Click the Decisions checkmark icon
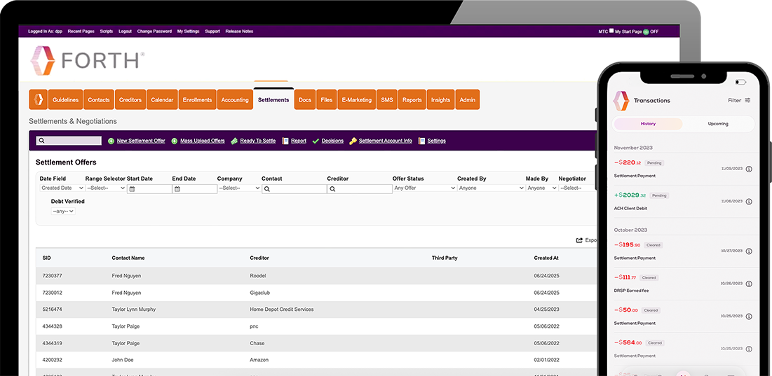This screenshot has width=772, height=376. [x=316, y=141]
